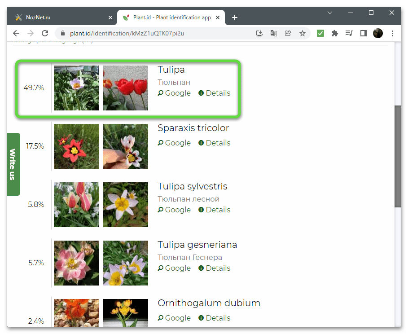Click the Tulipa sylvestris heading
This screenshot has width=408, height=334.
click(192, 186)
